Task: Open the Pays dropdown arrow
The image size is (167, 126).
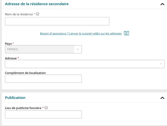Action: coord(78,49)
